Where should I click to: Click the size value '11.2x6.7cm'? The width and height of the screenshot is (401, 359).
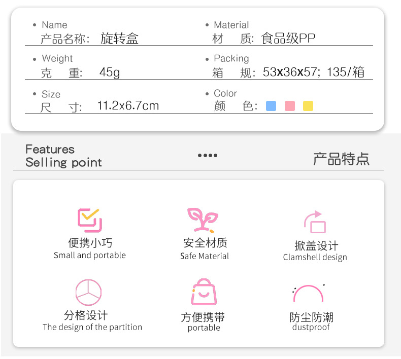coord(128,105)
